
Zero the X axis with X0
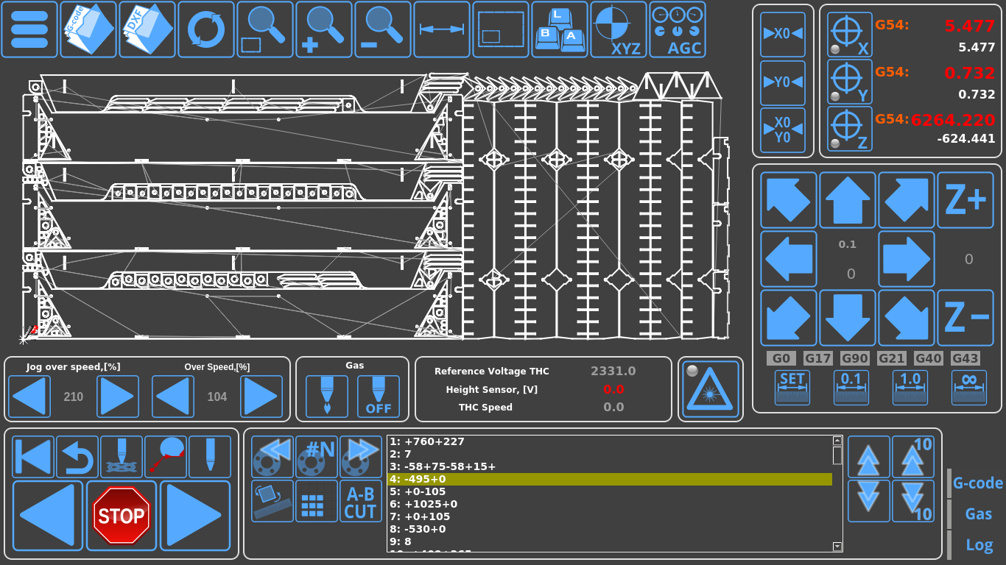784,35
